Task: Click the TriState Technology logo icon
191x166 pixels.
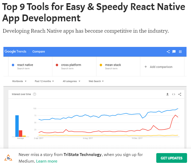Action: (8, 158)
